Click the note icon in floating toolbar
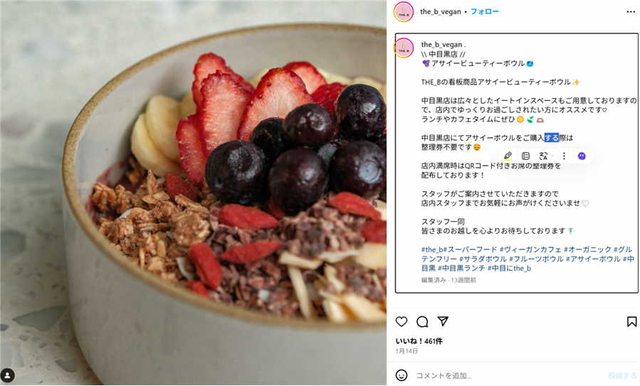 (525, 156)
